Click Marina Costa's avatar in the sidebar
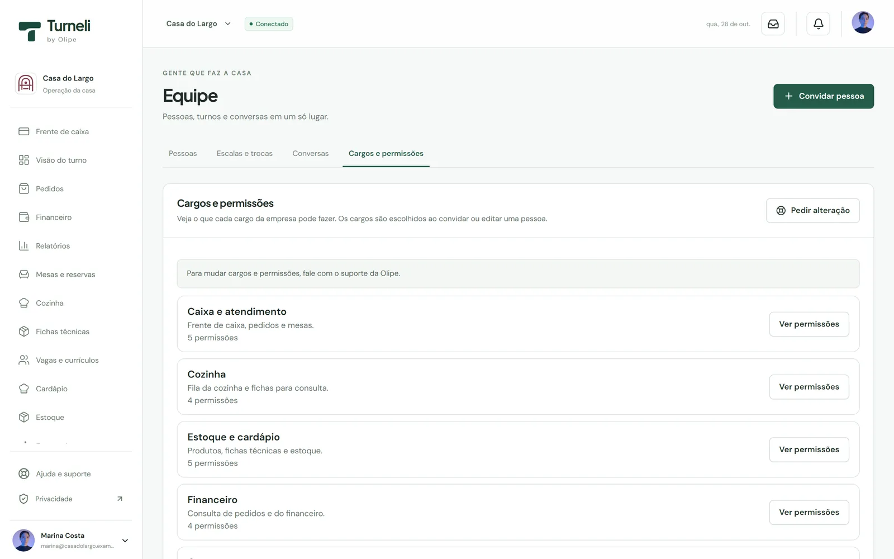Screen dimensions: 894x559 [x=23, y=541]
